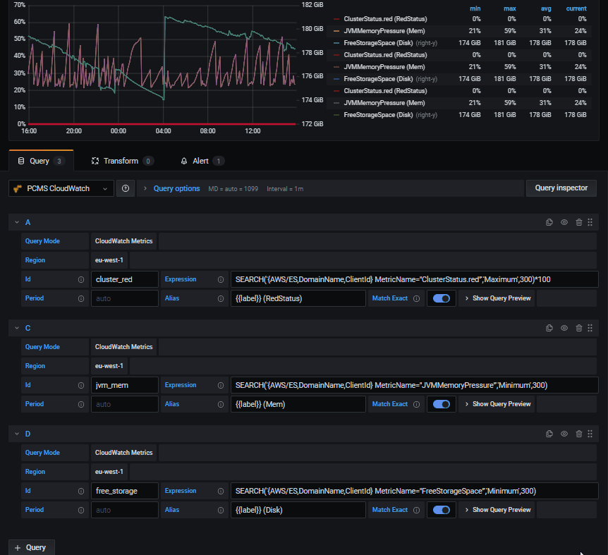
Task: Hide query C via the eye icon
Action: (x=564, y=327)
